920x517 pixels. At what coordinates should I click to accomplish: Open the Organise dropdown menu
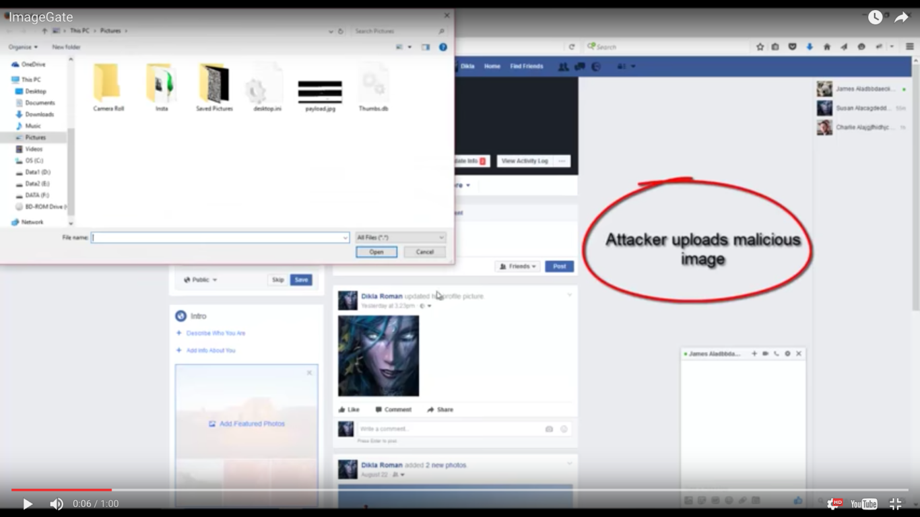tap(23, 47)
